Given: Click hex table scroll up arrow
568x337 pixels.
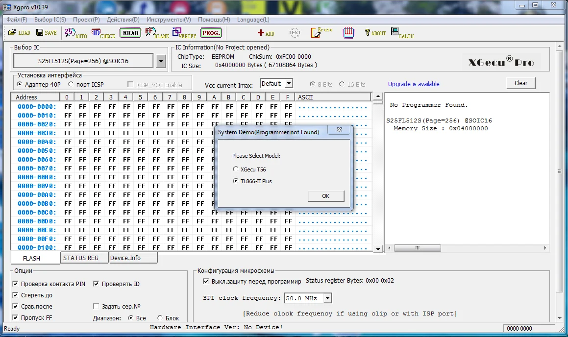Looking at the screenshot, I should coord(378,96).
